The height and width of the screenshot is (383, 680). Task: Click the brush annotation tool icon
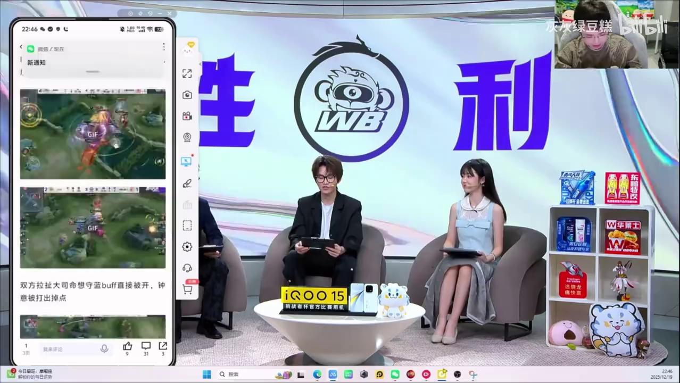pyautogui.click(x=187, y=184)
